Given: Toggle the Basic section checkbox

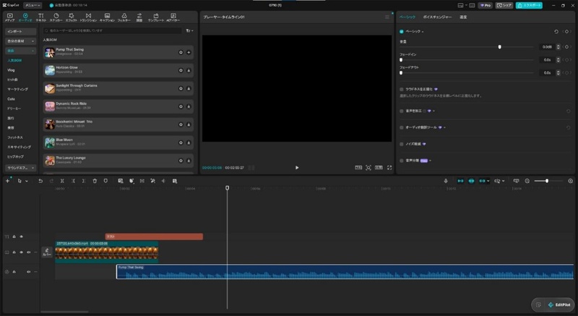Looking at the screenshot, I should pos(402,32).
